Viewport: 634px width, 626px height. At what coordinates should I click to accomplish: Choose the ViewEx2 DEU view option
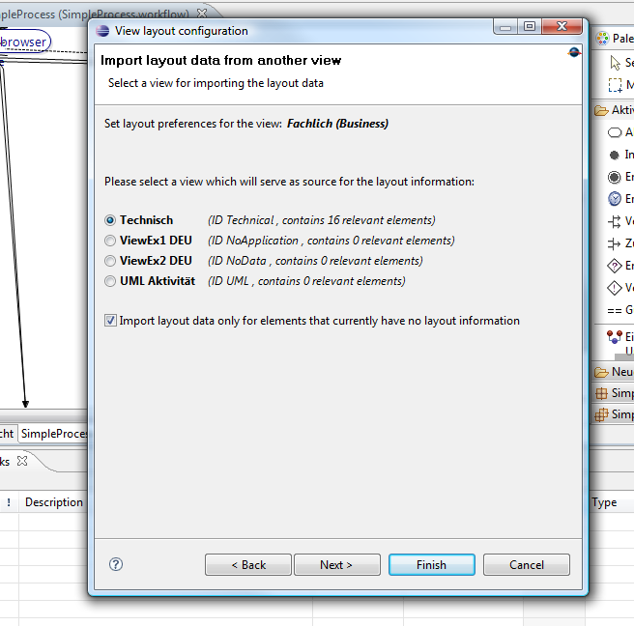tap(110, 261)
